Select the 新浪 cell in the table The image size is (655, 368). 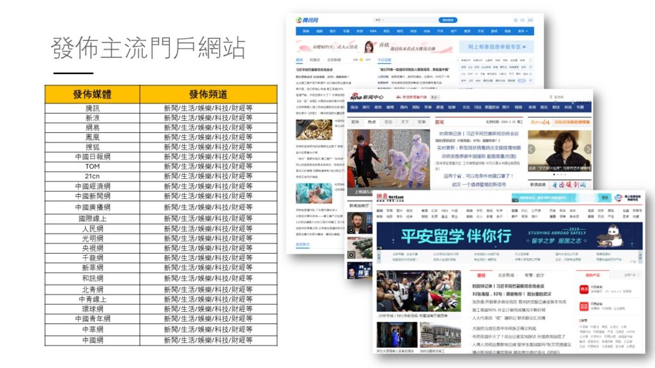point(92,118)
